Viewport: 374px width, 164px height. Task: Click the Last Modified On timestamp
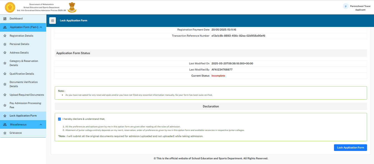(x=232, y=64)
